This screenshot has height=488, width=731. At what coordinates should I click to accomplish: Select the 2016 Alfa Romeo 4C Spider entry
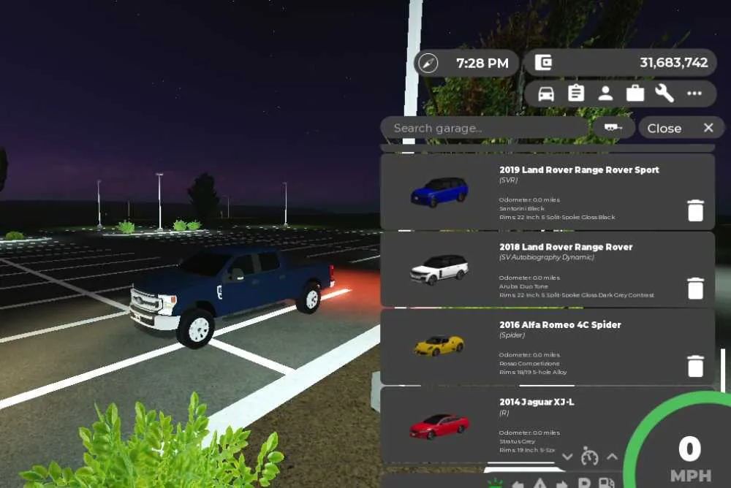click(x=548, y=347)
